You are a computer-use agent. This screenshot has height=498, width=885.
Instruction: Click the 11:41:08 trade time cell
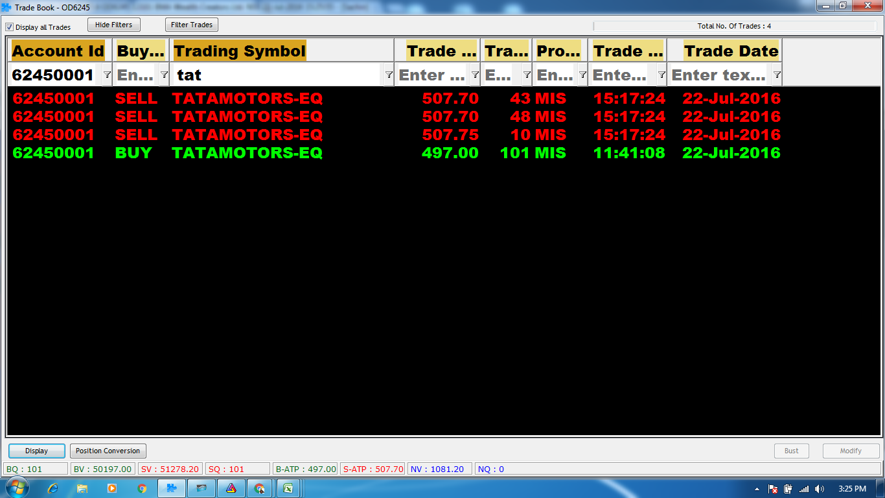point(629,153)
